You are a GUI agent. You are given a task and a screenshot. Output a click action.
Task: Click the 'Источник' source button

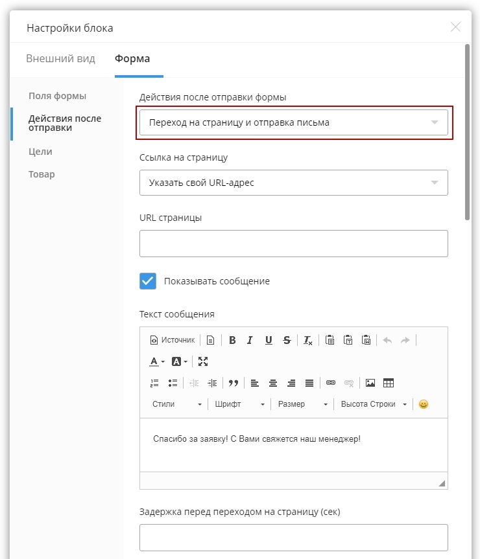173,340
